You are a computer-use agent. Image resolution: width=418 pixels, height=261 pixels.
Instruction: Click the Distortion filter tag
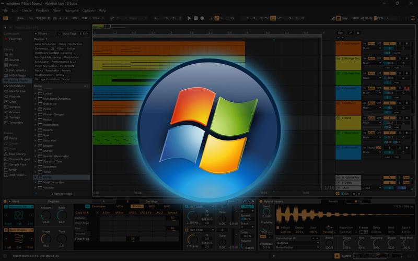[x=75, y=44]
